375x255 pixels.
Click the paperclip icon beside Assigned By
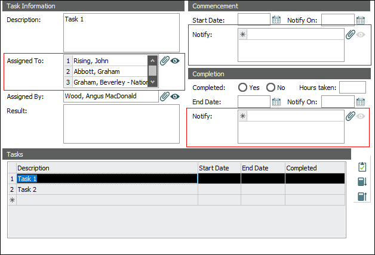(x=165, y=96)
